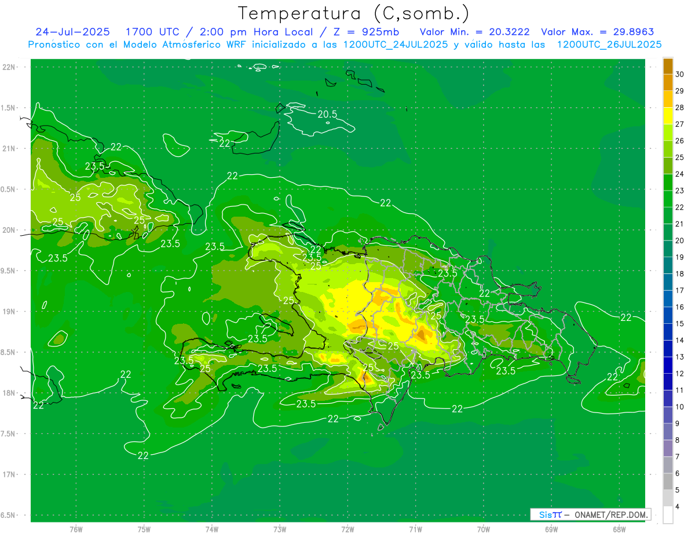This screenshot has height=537, width=695.
Task: Click the 68W longitude axis label
Action: (x=619, y=529)
